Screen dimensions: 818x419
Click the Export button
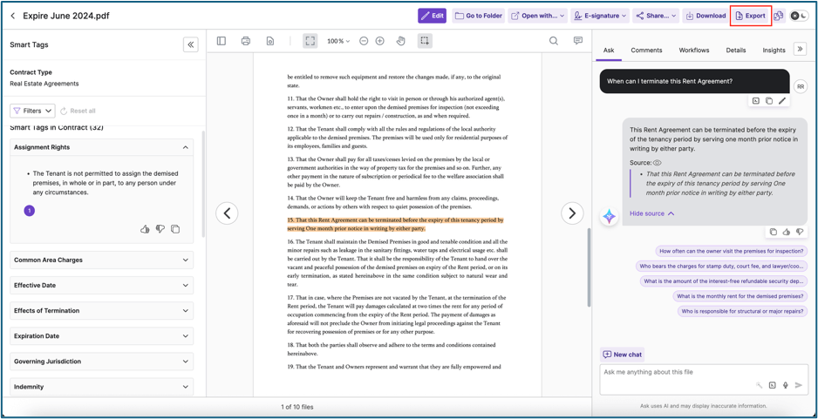(750, 16)
